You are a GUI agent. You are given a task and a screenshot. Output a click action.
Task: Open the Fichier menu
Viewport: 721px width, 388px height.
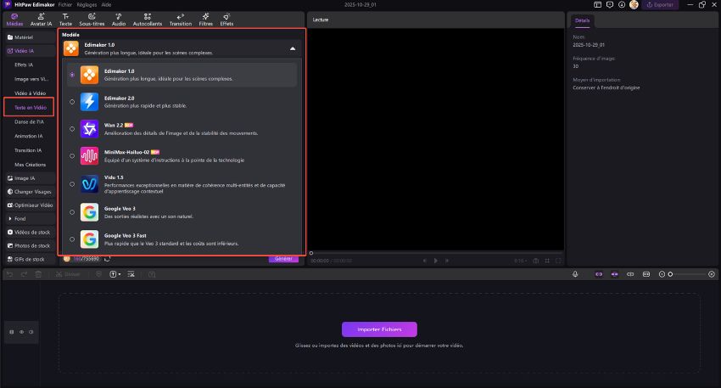pyautogui.click(x=64, y=4)
